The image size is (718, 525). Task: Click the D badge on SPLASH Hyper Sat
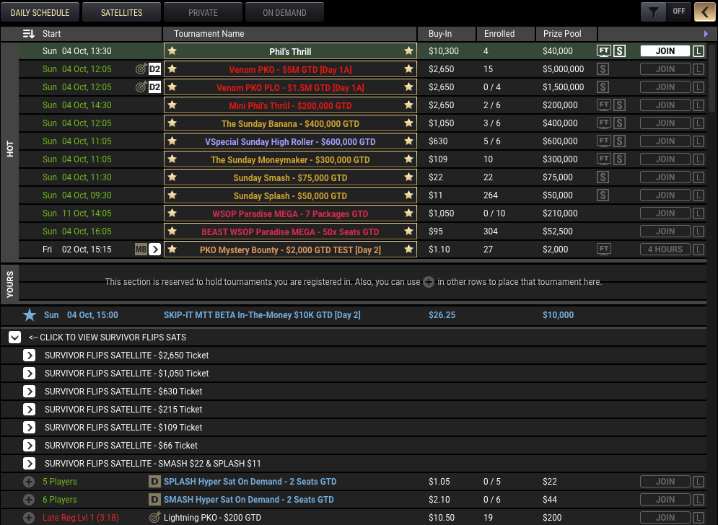tap(154, 482)
